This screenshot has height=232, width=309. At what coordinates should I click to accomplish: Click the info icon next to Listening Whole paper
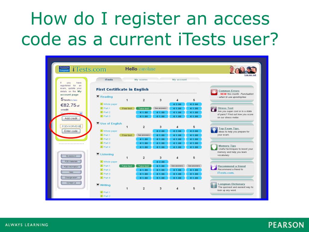pyautogui.click(x=101, y=162)
